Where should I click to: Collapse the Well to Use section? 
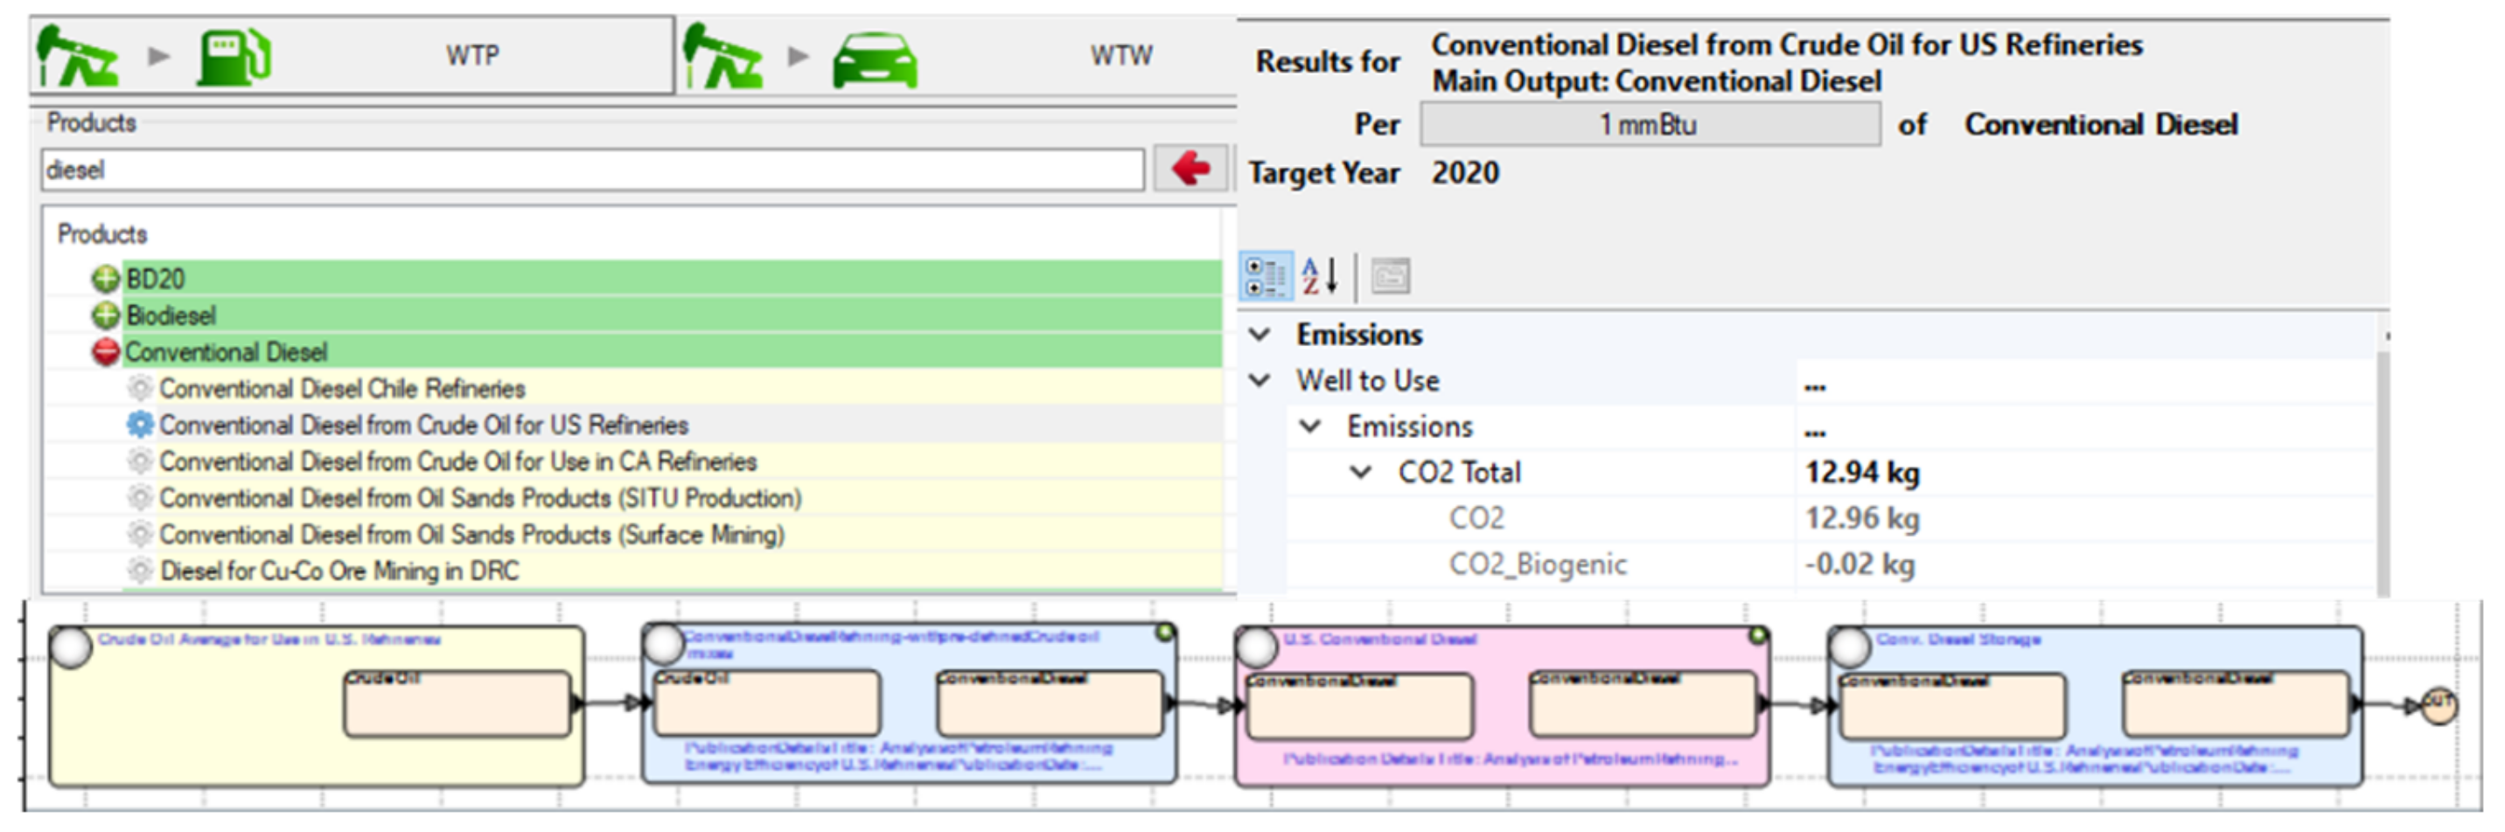pos(1260,380)
